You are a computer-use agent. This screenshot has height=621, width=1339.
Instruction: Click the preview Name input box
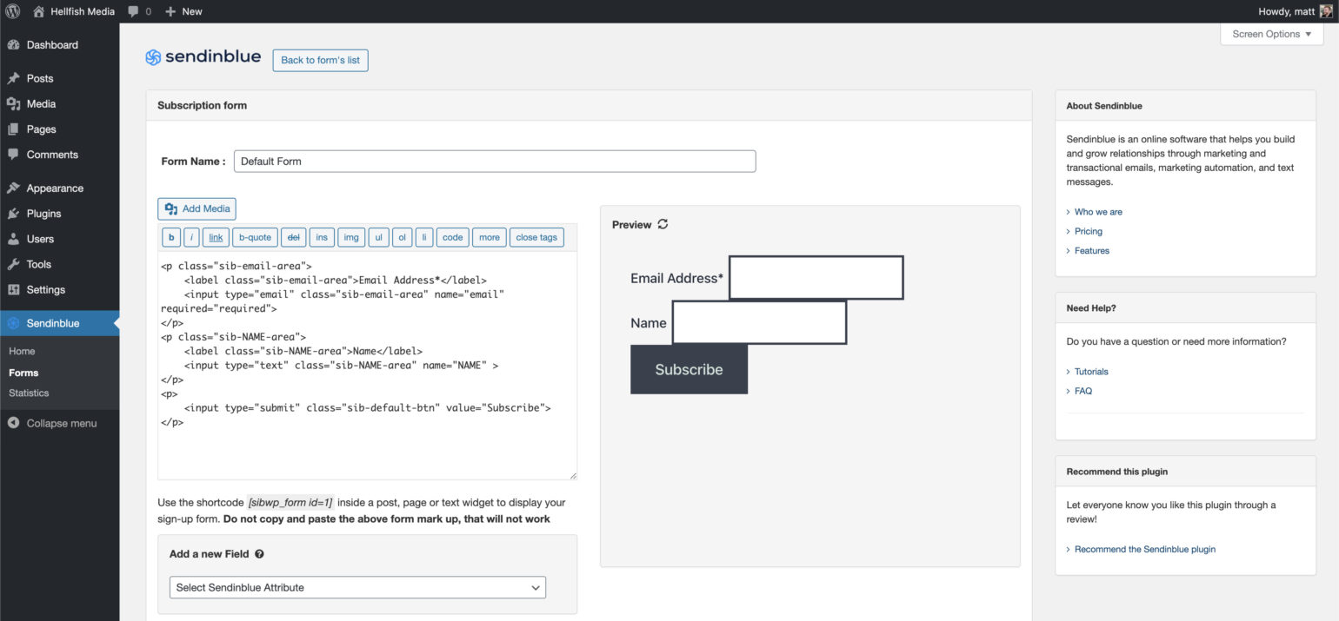click(759, 322)
